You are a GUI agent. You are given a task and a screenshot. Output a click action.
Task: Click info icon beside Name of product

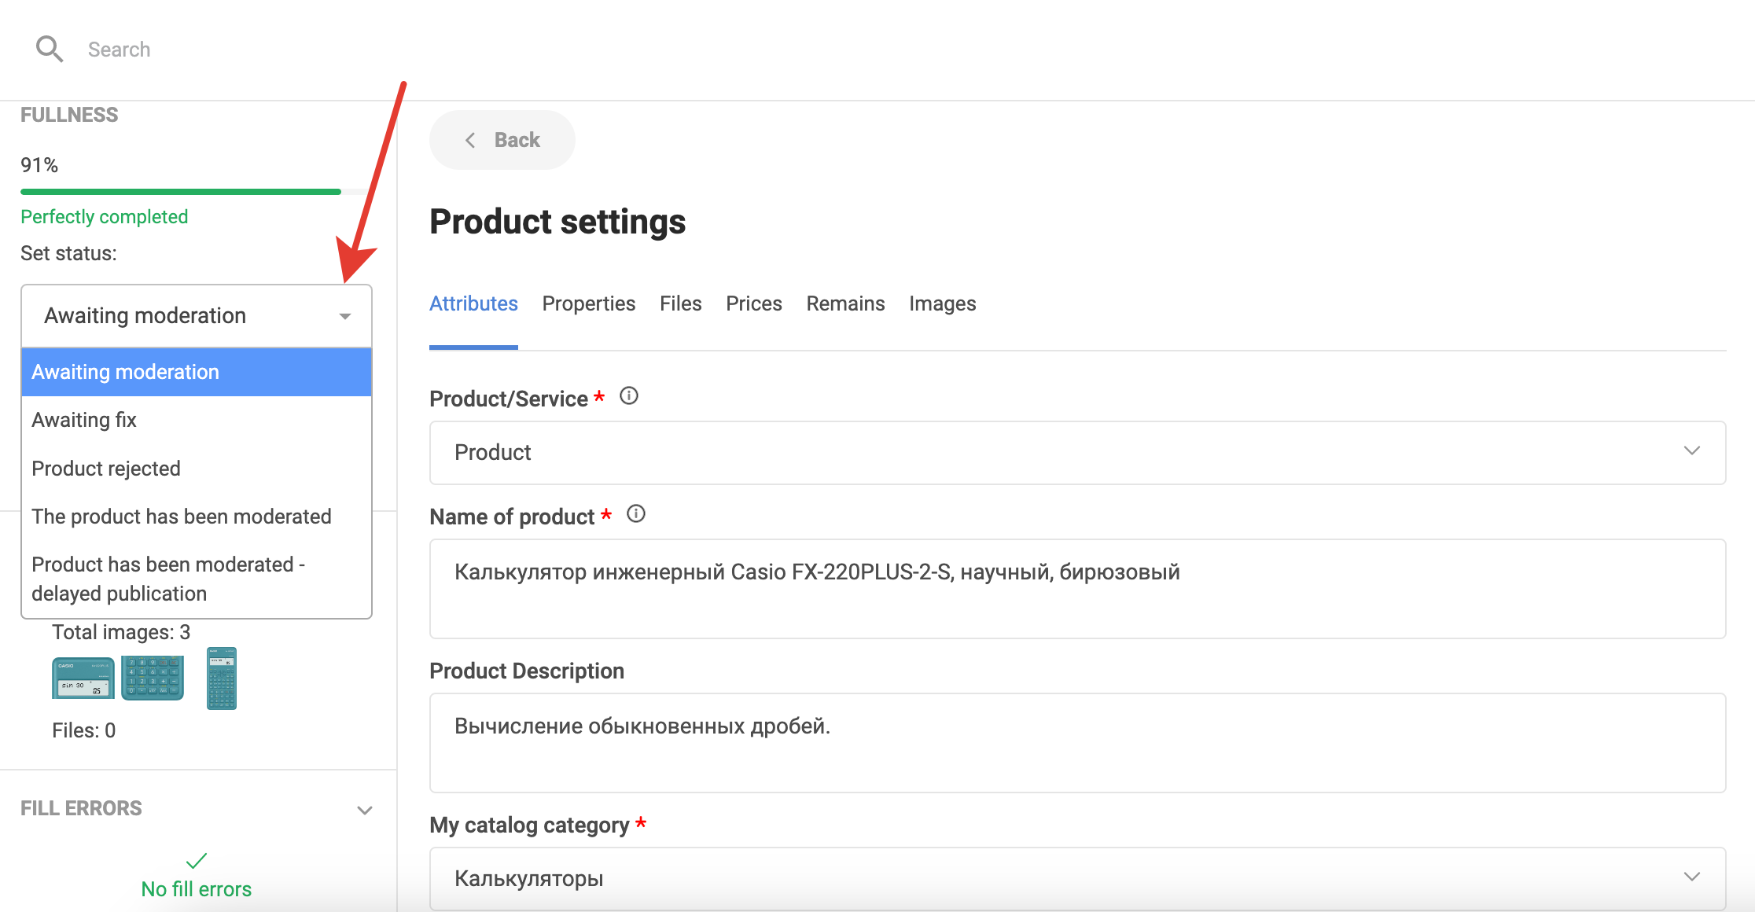coord(635,514)
